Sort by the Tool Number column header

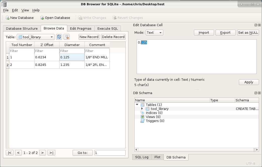(22, 45)
